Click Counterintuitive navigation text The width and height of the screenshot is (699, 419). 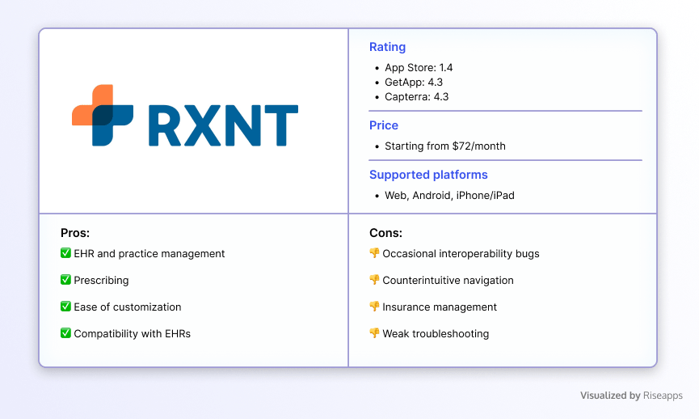tap(448, 281)
